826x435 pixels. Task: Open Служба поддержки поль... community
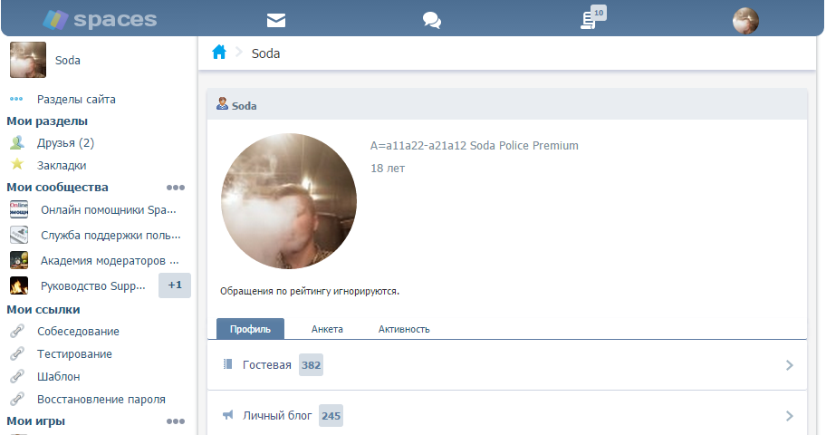[x=110, y=235]
